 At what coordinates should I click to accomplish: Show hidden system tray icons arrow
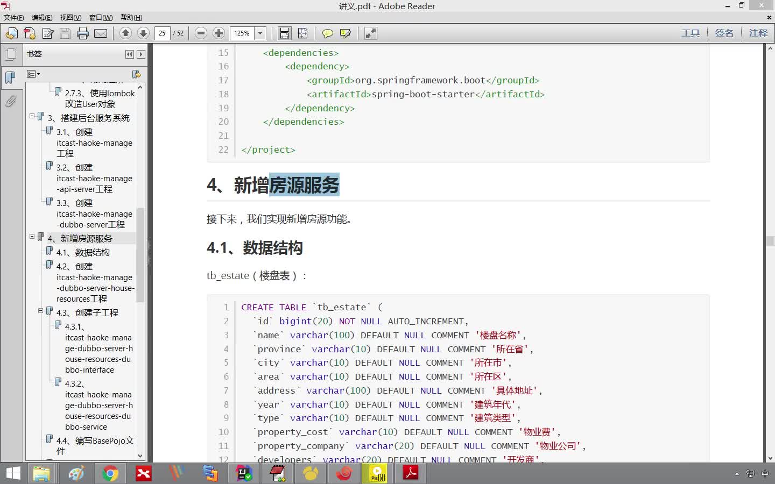[x=737, y=474]
